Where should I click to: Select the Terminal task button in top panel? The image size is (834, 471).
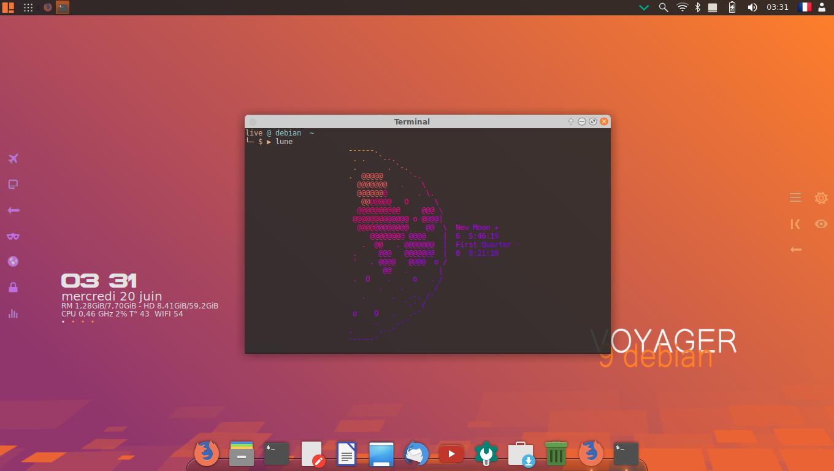pos(63,7)
